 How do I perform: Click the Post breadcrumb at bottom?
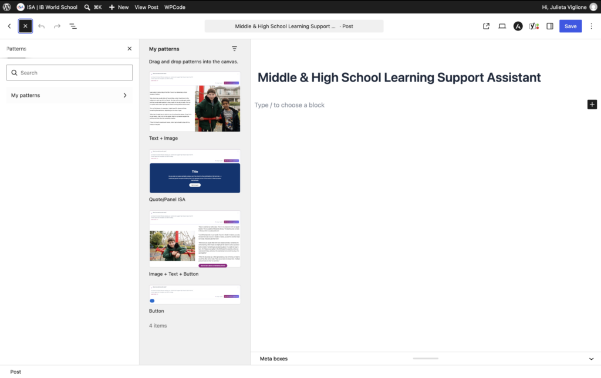coord(16,372)
